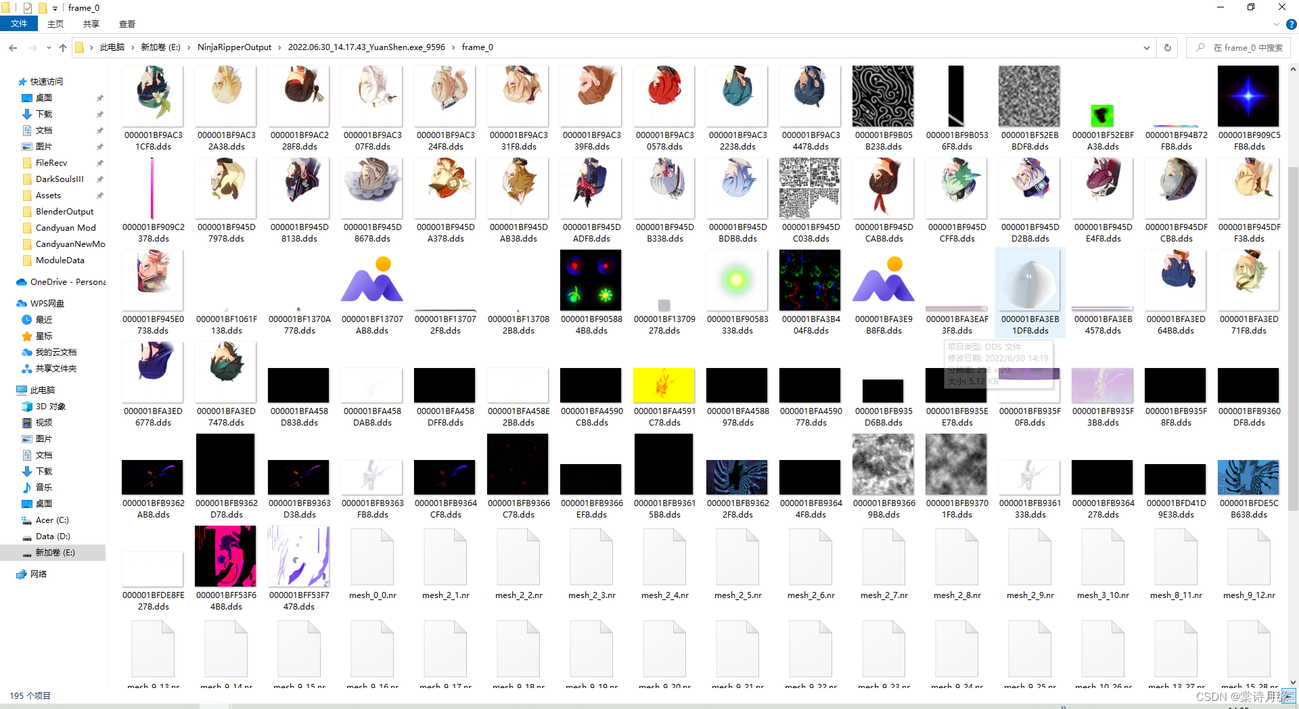Click NinjaRipperOutput in the address path
Viewport: 1299px width, 709px height.
coord(234,47)
